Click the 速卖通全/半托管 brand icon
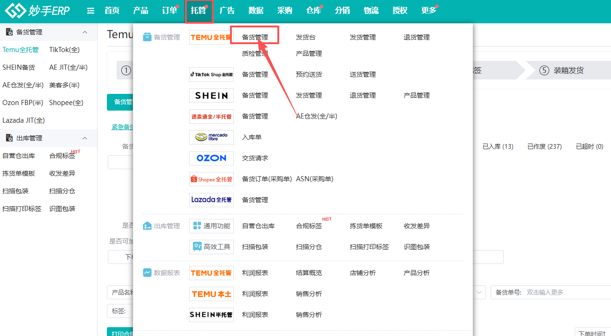Viewport: 611px width, 336px height. click(x=211, y=116)
